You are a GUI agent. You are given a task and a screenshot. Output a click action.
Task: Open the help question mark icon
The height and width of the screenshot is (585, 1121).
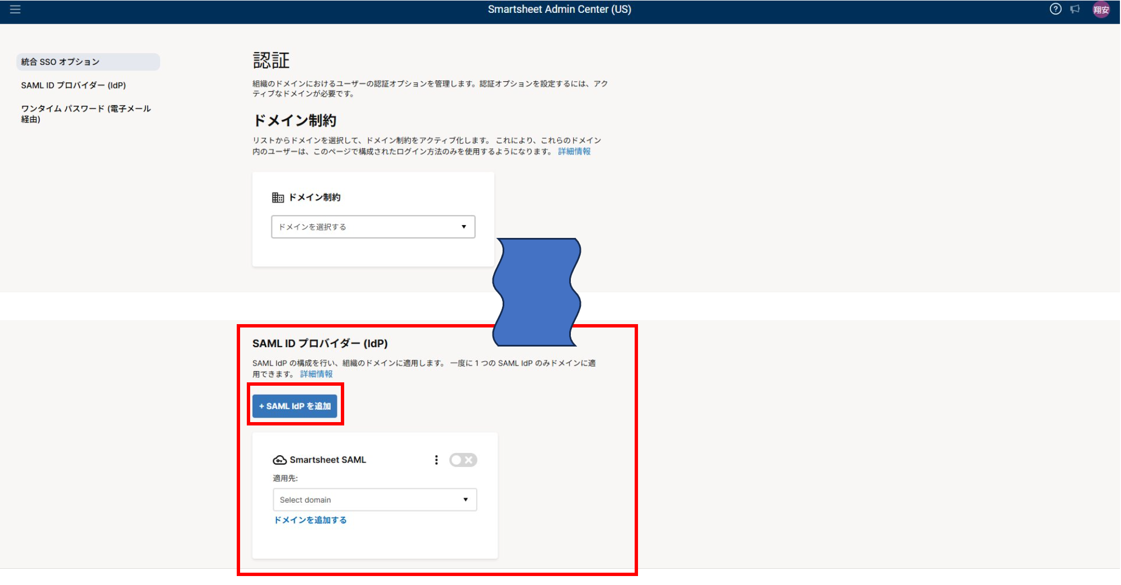point(1055,9)
